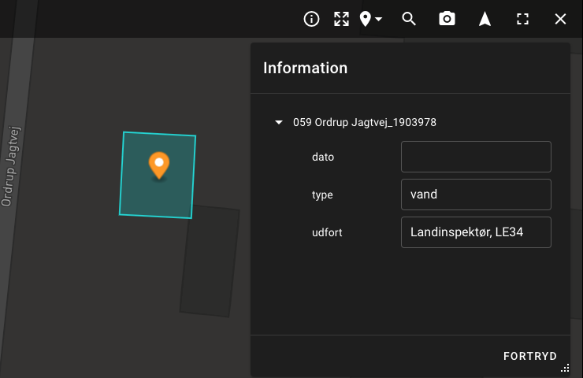The image size is (583, 378).
Task: Toggle fullscreen with the corner-brackets icon
Action: click(523, 19)
